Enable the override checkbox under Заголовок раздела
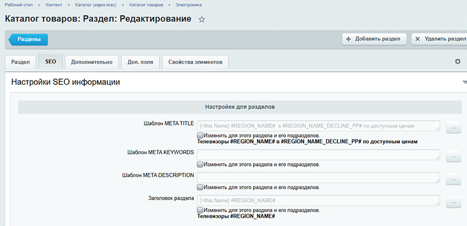The width and height of the screenshot is (467, 226). [x=200, y=210]
